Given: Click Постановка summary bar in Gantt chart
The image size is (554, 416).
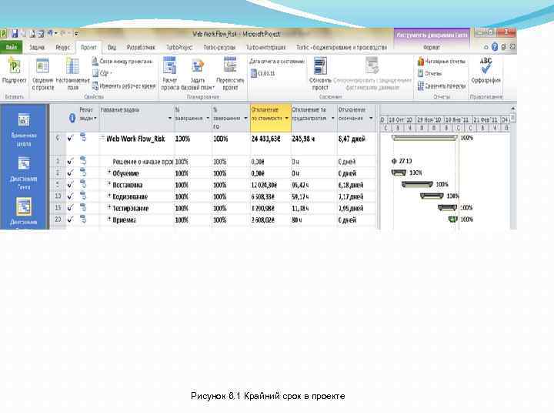Looking at the screenshot, I should click(x=417, y=184).
